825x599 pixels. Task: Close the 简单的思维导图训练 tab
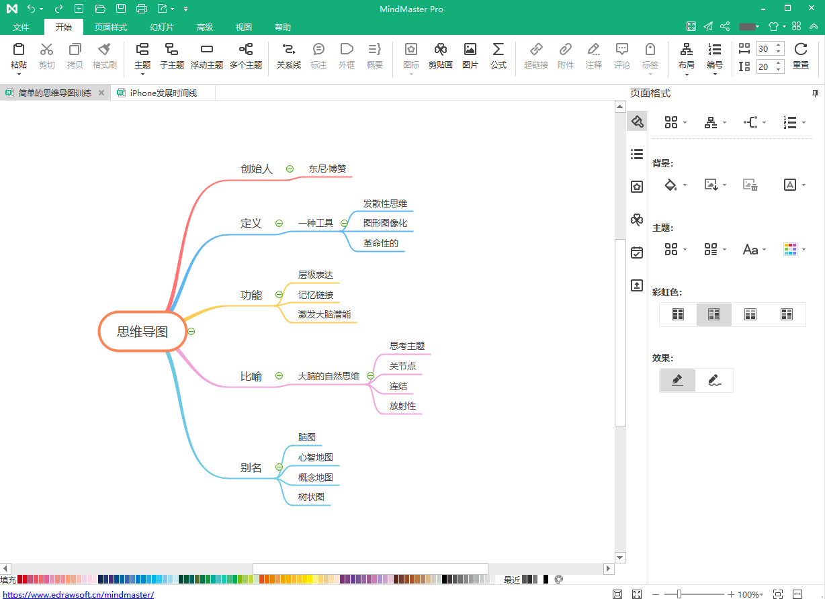101,93
